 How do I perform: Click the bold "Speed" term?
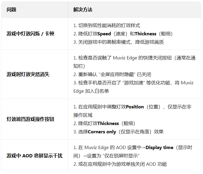pyautogui.click(x=104, y=34)
